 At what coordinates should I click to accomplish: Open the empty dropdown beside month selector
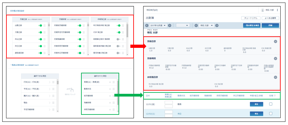[183, 26]
